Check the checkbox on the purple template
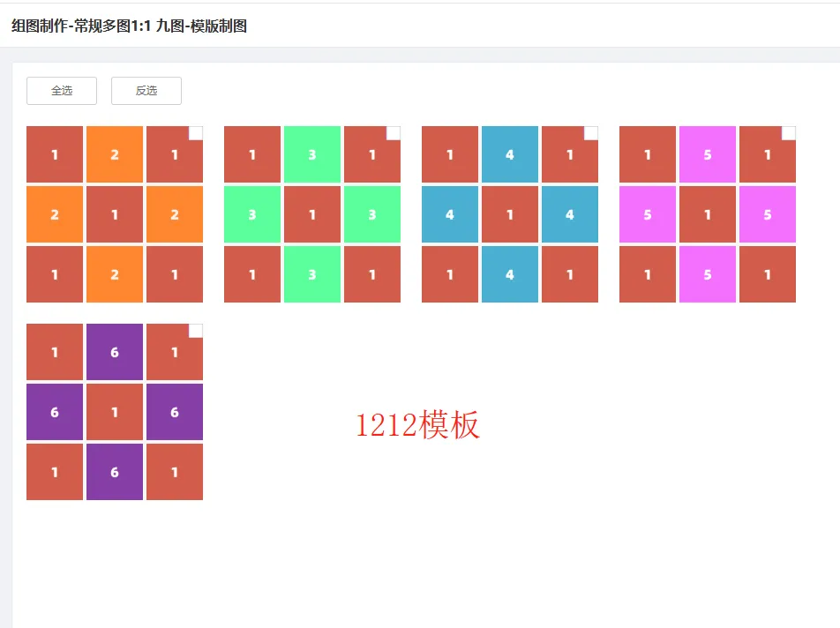 195,329
